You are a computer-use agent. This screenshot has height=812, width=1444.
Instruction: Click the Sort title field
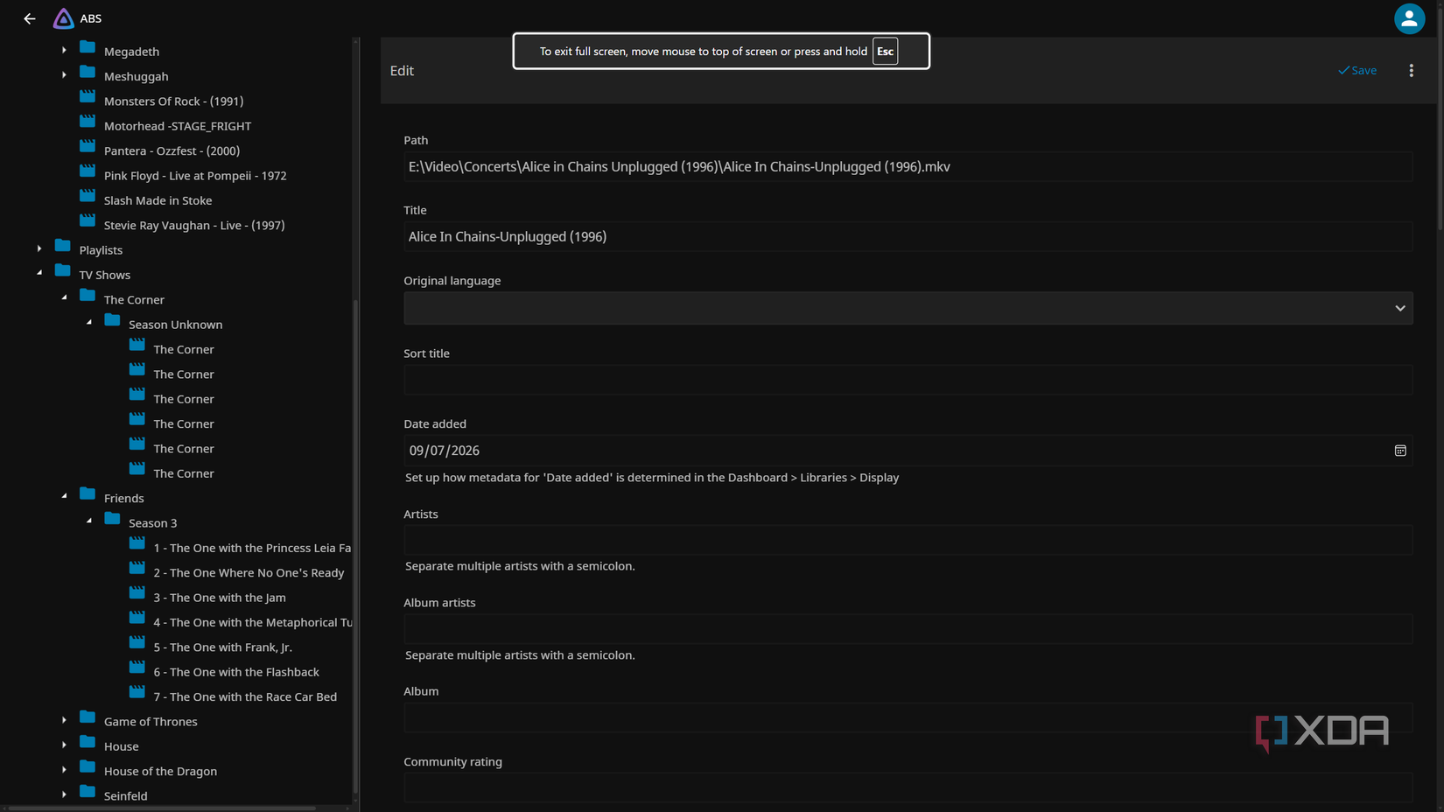tap(908, 380)
